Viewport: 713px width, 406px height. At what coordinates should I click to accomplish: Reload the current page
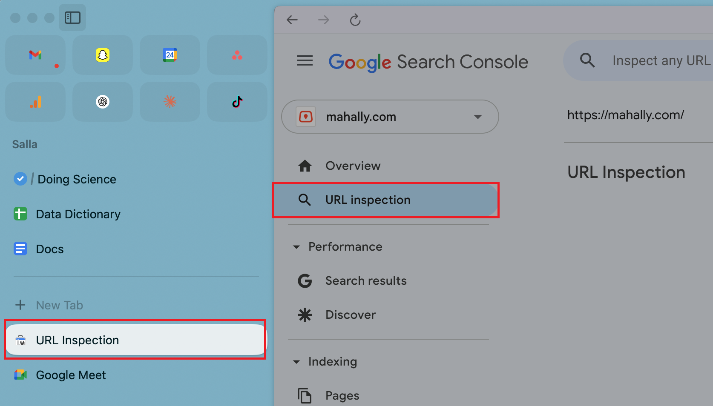(x=355, y=20)
